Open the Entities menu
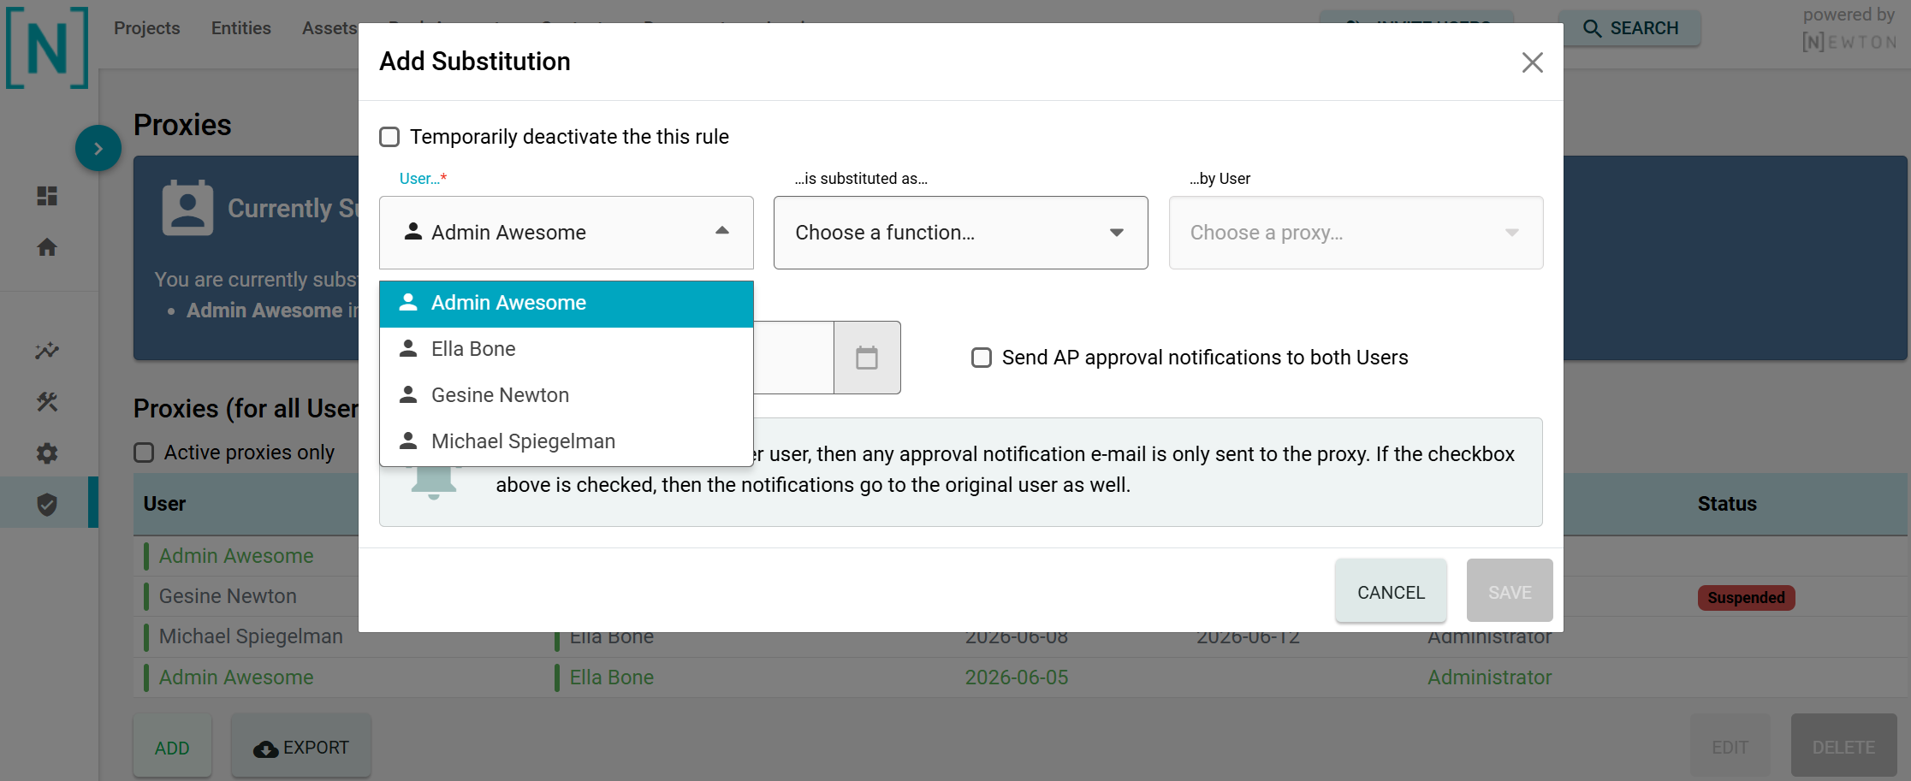Viewport: 1911px width, 781px height. [241, 28]
